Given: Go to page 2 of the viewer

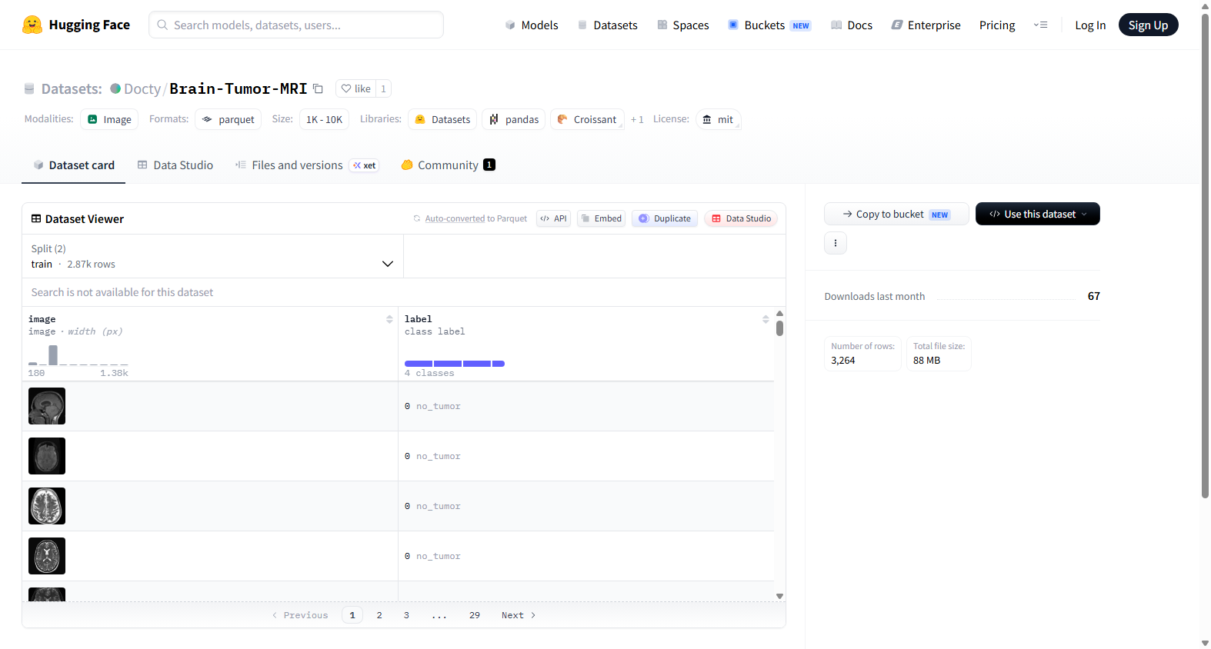Looking at the screenshot, I should (x=379, y=615).
